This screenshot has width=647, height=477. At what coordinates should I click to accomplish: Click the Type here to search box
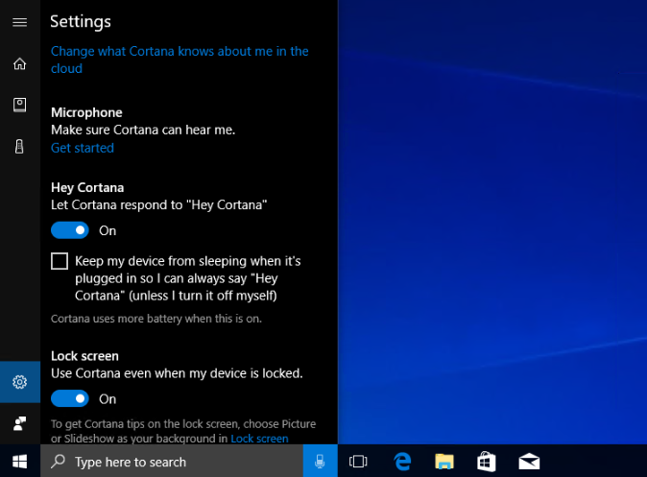coord(172,462)
